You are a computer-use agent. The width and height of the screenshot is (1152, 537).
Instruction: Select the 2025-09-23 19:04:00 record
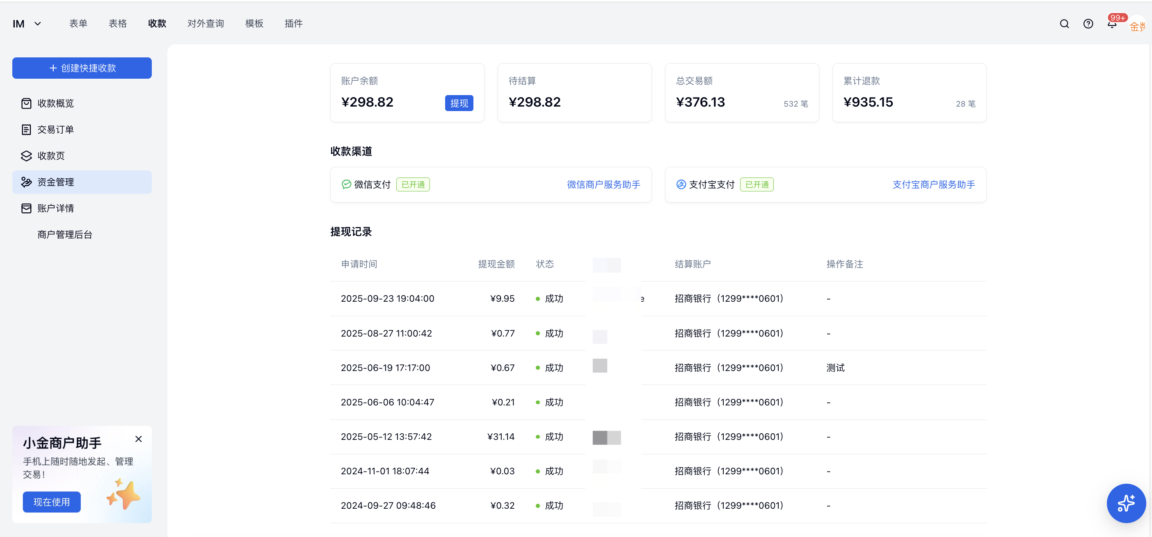click(x=658, y=298)
